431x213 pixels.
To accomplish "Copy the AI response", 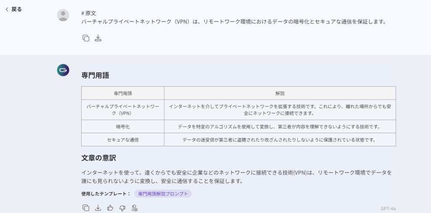I will tap(86, 208).
